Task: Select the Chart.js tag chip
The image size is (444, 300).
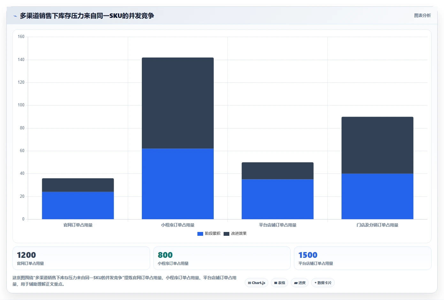Action: click(x=256, y=283)
